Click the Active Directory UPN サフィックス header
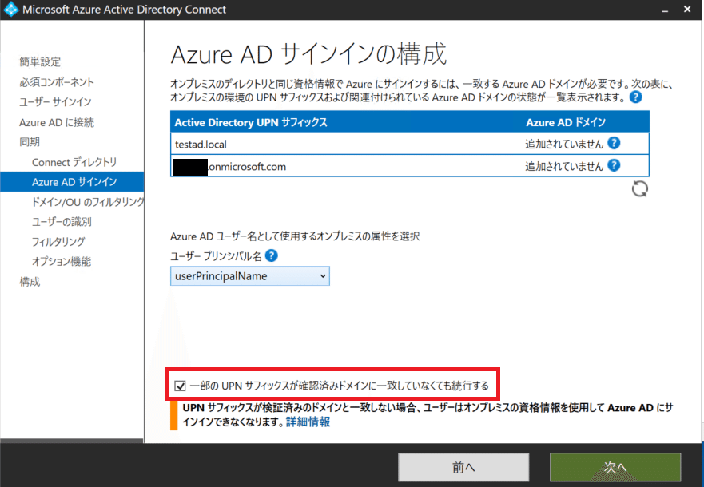Image resolution: width=704 pixels, height=487 pixels. click(x=251, y=122)
